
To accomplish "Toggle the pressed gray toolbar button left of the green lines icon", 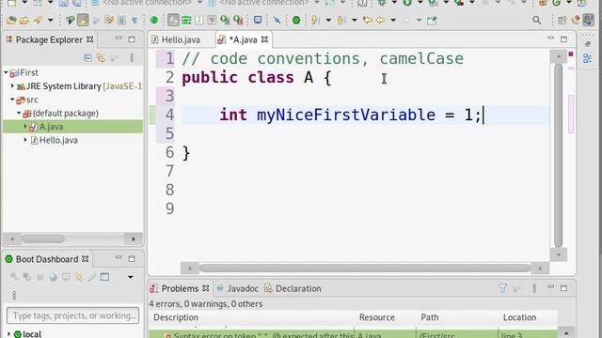I will pos(173,20).
